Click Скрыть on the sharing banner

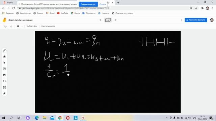103,4
